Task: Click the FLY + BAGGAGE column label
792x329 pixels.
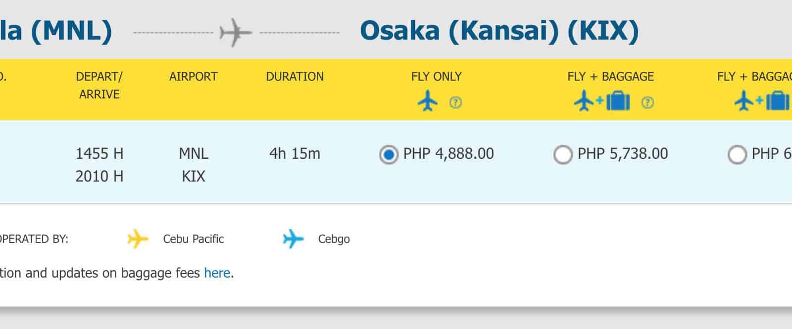Action: pos(610,77)
